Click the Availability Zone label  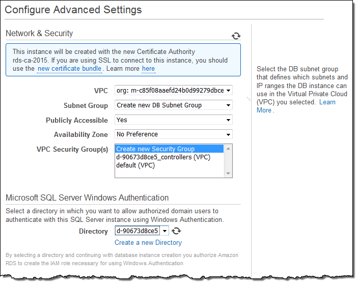[x=81, y=134]
